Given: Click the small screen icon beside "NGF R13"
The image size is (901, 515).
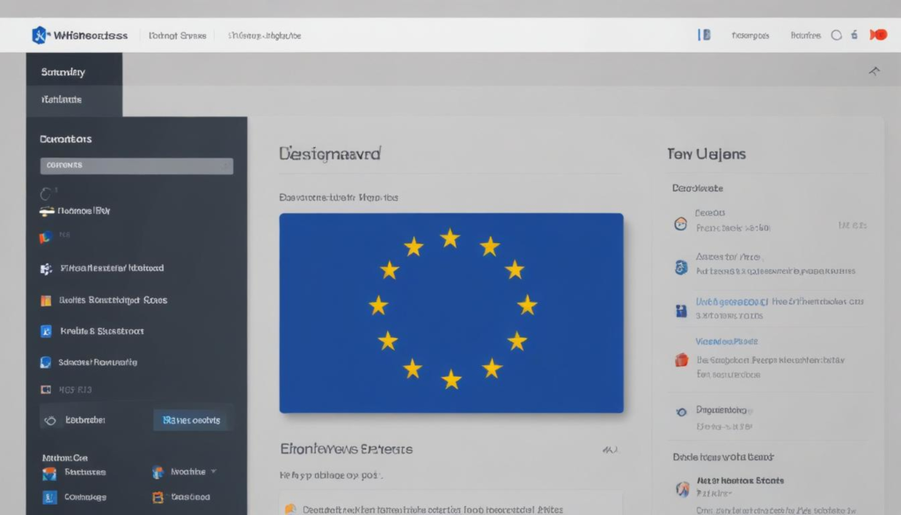Looking at the screenshot, I should point(46,390).
